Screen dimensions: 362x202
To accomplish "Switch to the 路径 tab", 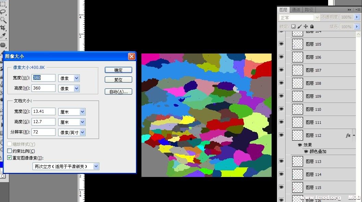I will click(x=309, y=10).
